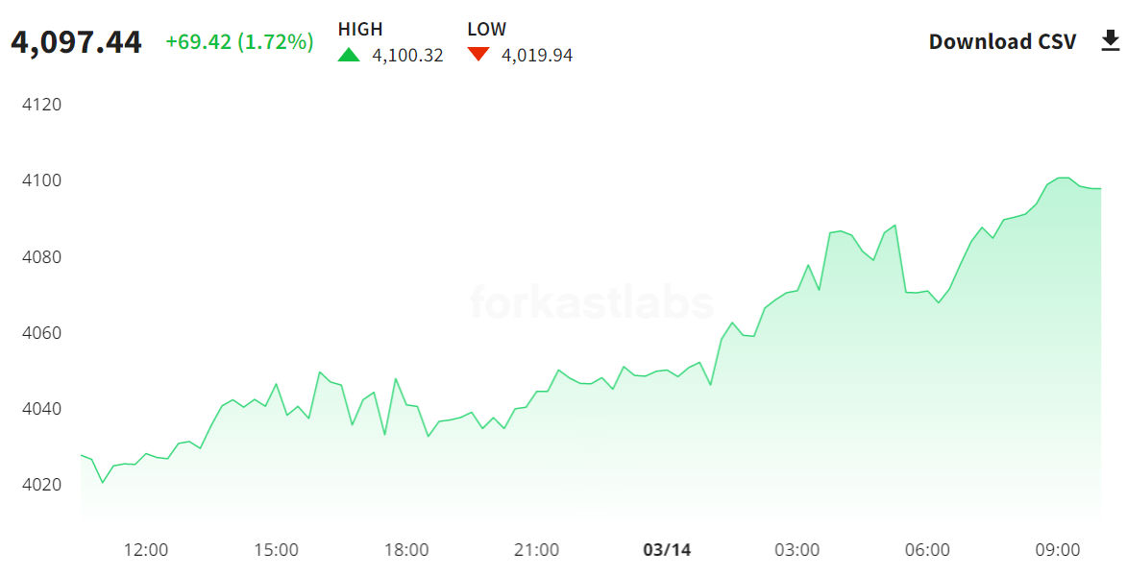The image size is (1127, 575).
Task: Click the current price 4,097.44
Action: point(76,42)
